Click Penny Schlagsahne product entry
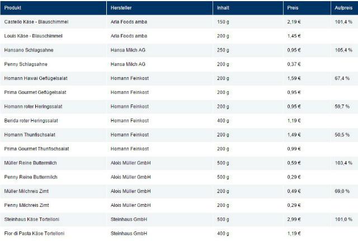The width and height of the screenshot is (358, 241). point(25,64)
